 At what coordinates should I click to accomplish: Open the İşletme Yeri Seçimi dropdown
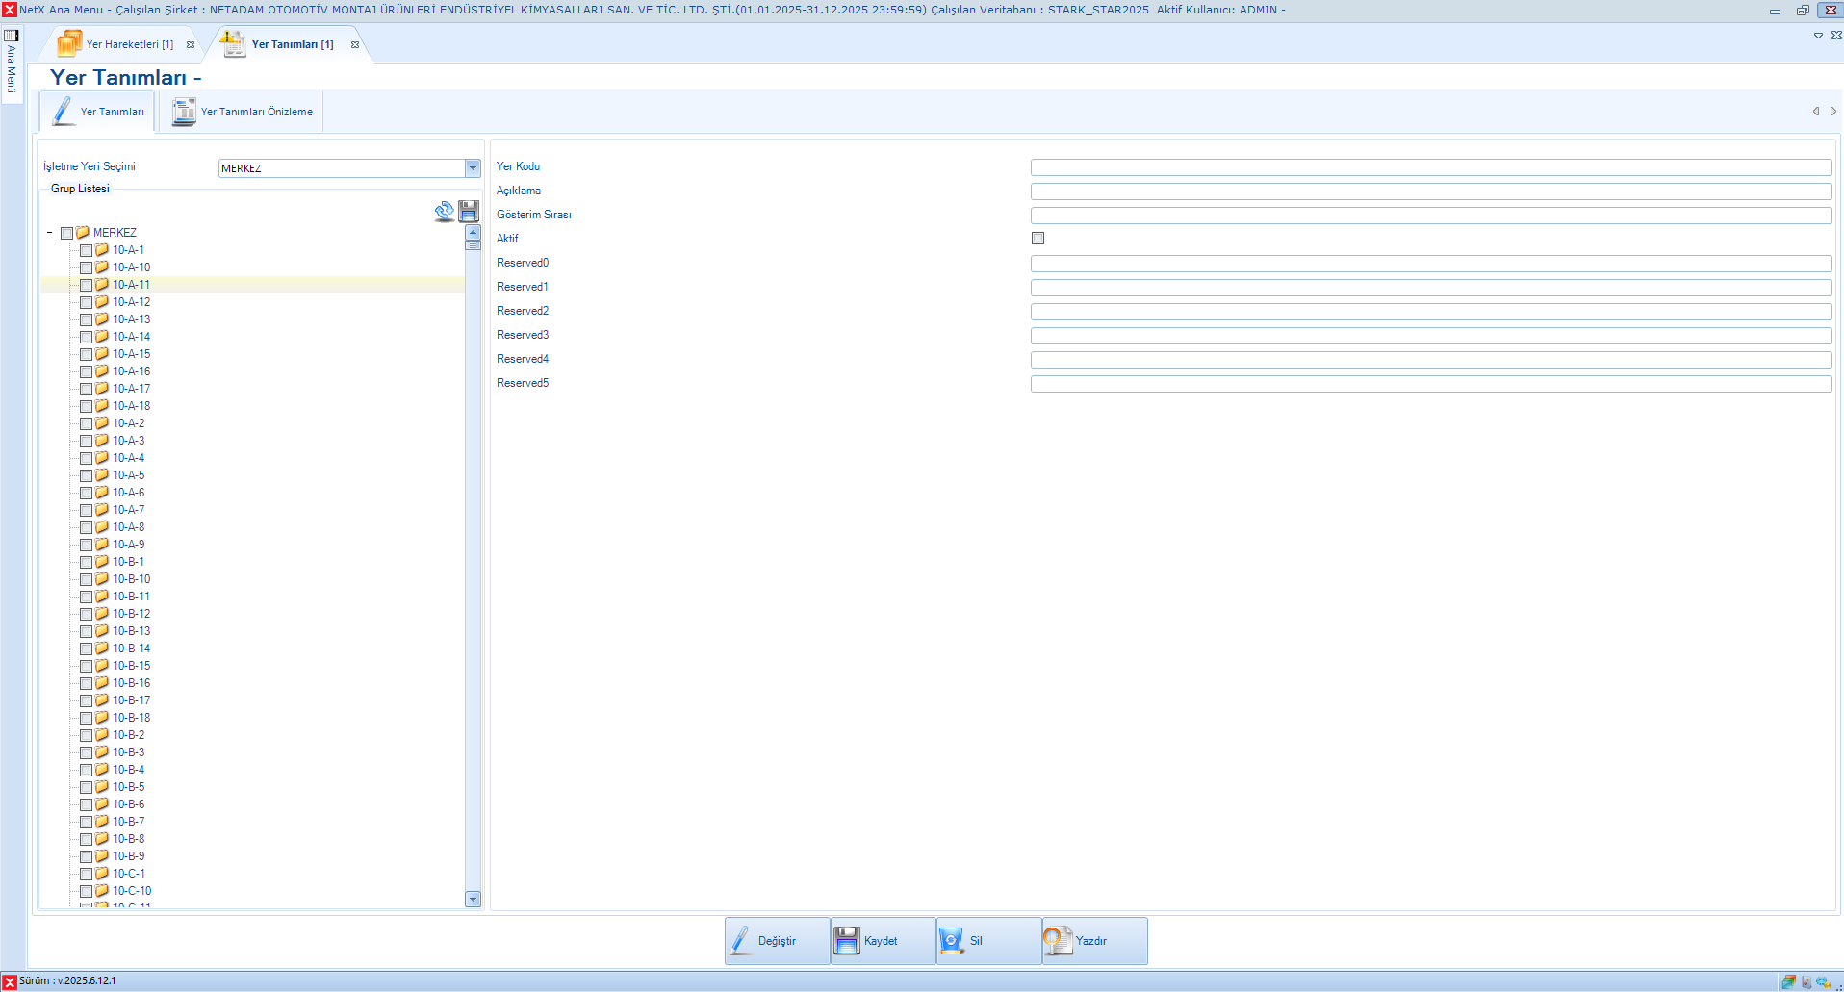click(x=473, y=168)
